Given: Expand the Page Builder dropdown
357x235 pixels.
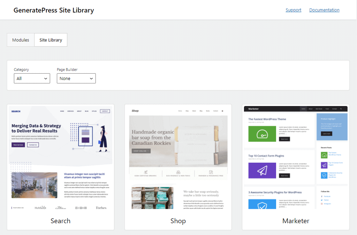Looking at the screenshot, I should (76, 79).
